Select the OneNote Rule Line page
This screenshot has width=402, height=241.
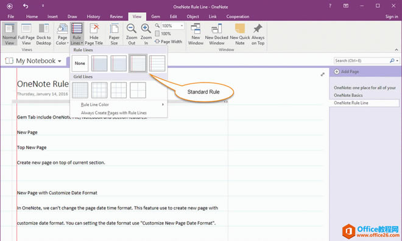click(x=364, y=103)
